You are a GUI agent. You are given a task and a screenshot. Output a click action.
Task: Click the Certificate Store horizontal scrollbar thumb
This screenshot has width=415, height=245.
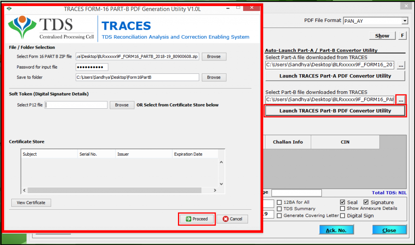coord(114,190)
